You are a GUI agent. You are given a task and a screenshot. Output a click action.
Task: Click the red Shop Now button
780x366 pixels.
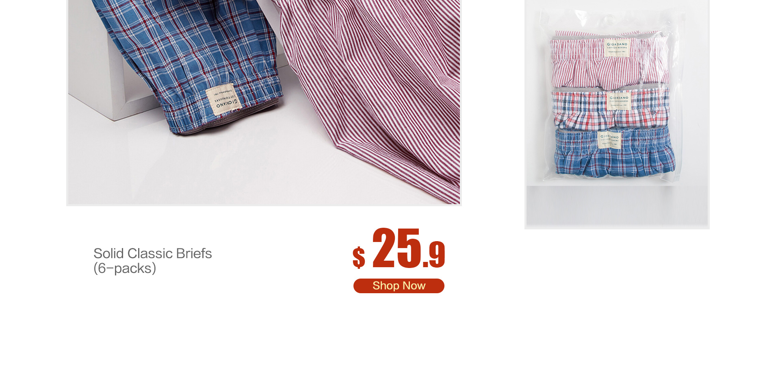click(399, 285)
